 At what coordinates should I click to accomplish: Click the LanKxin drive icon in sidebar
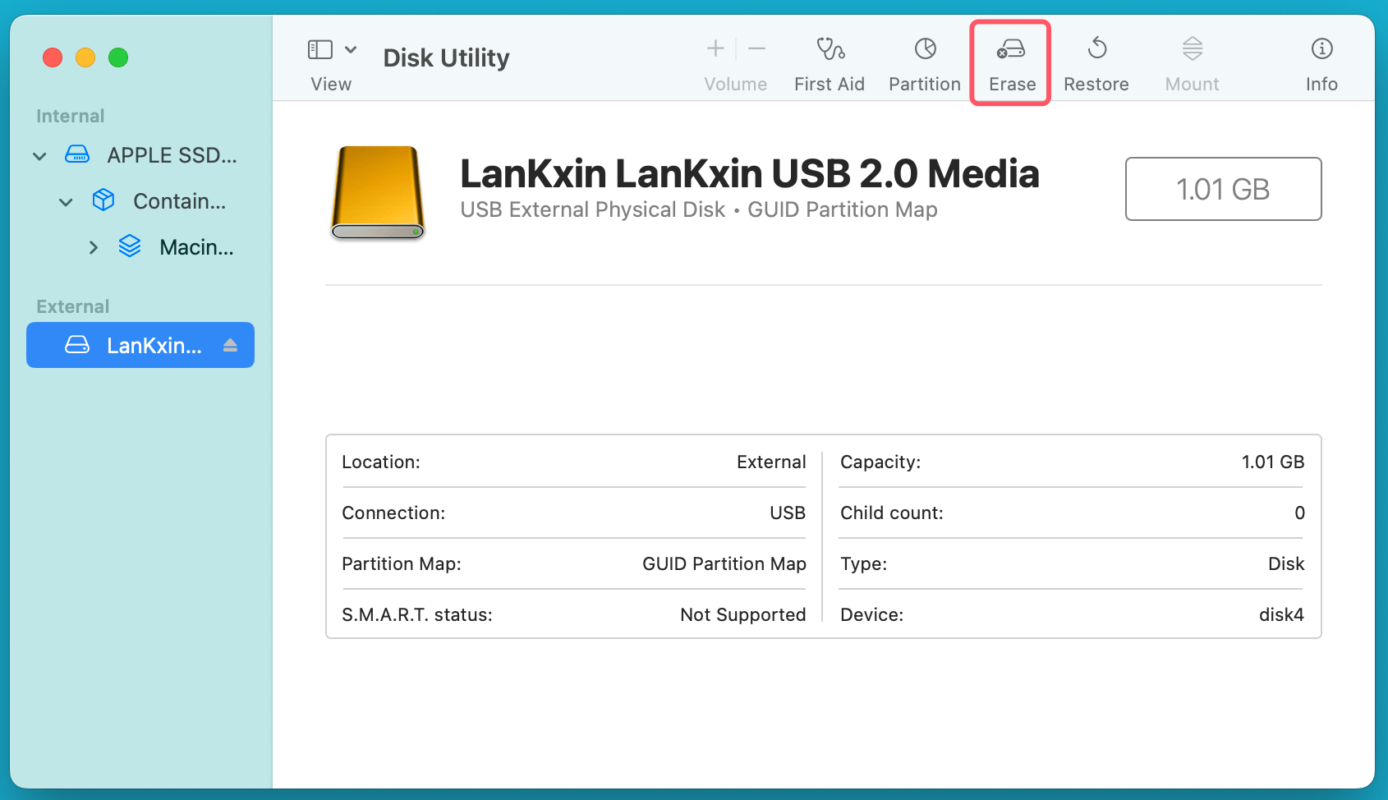coord(77,345)
